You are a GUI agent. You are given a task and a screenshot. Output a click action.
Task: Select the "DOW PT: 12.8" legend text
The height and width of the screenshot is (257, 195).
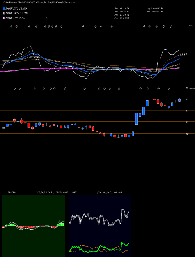pos(15,18)
